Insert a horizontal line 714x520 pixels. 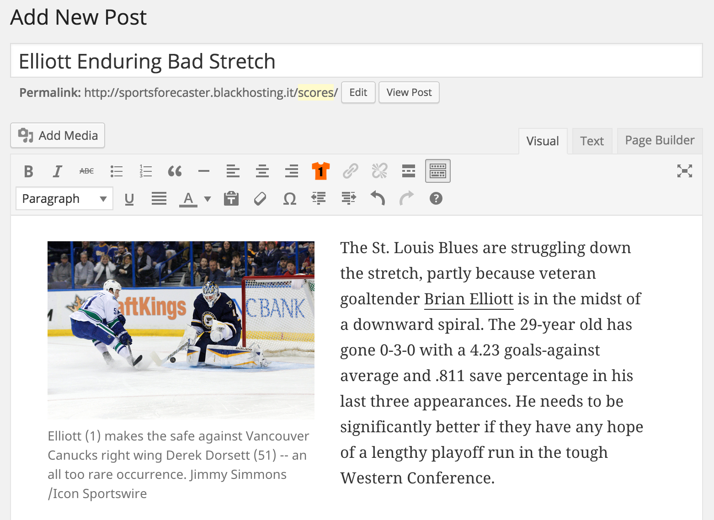coord(204,171)
